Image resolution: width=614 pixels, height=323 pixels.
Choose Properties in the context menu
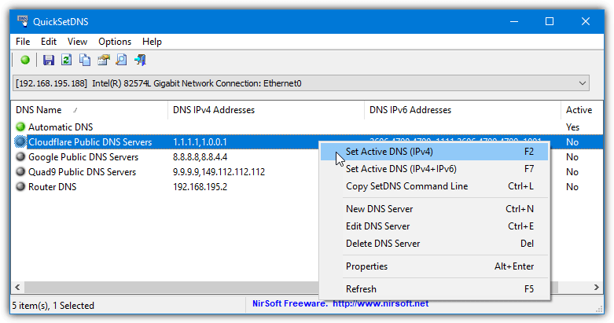(434, 266)
